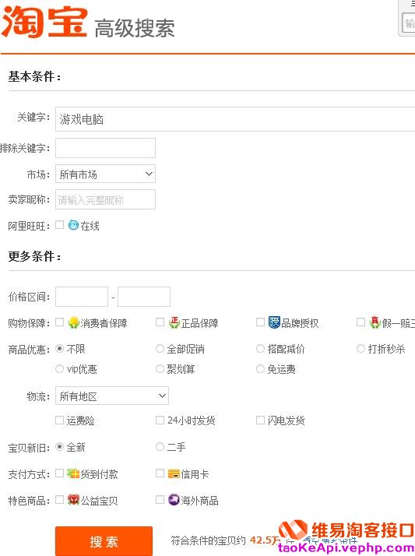Click the genuine goods (正品保障) icon
This screenshot has width=415, height=556.
coord(174,322)
